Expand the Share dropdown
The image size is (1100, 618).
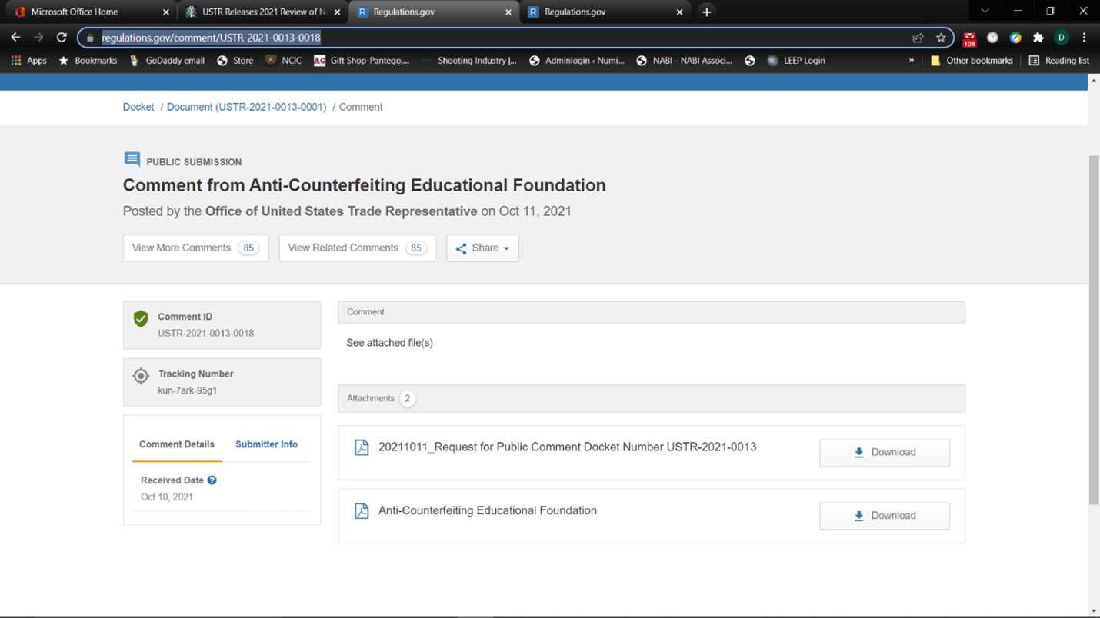coord(482,248)
